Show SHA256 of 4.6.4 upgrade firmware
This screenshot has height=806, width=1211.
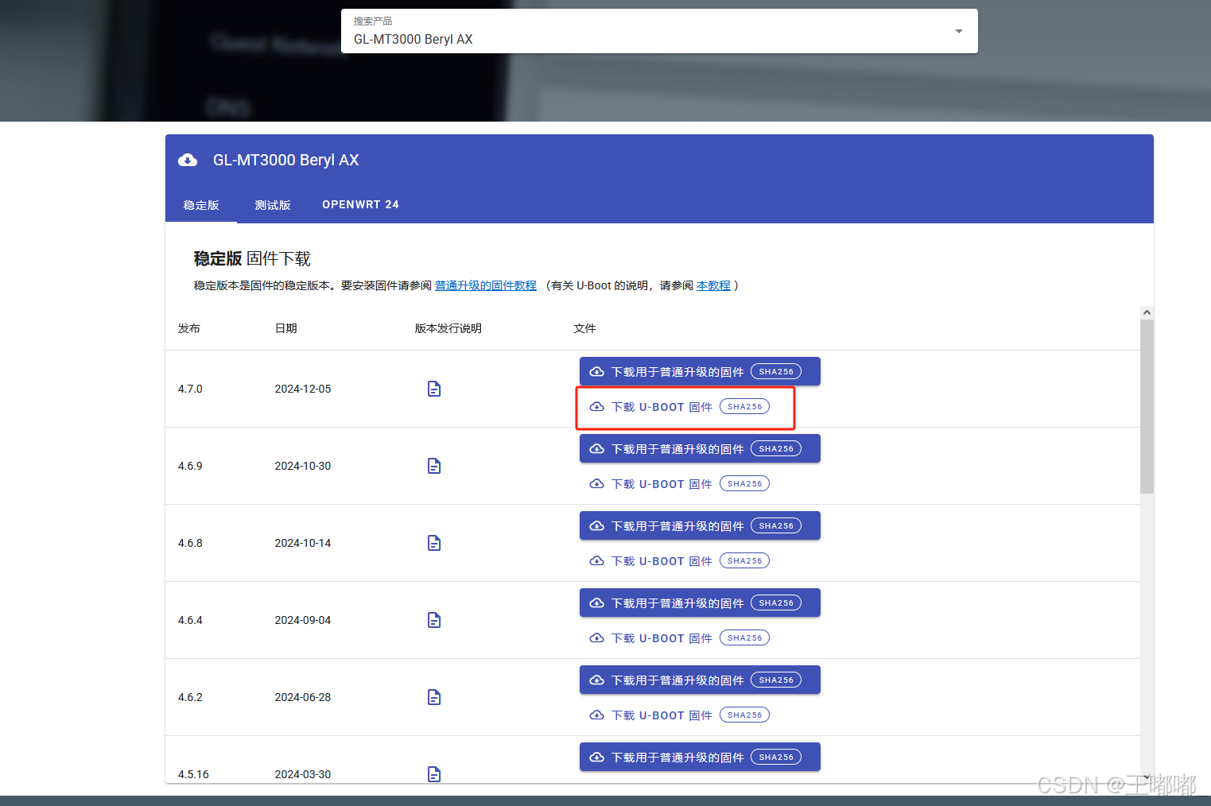[776, 603]
